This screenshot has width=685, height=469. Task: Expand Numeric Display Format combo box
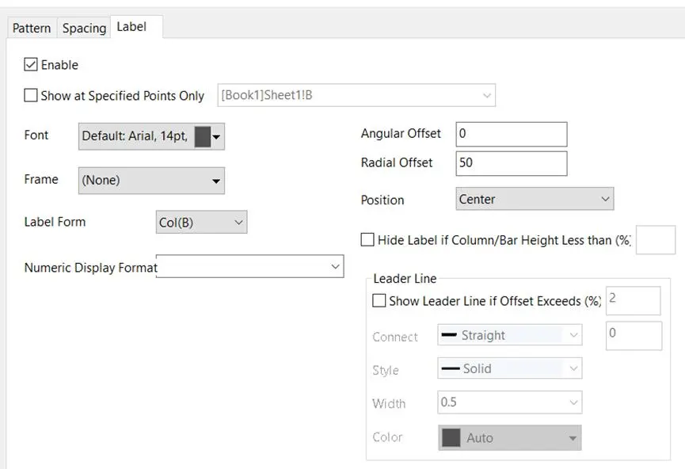coord(250,266)
